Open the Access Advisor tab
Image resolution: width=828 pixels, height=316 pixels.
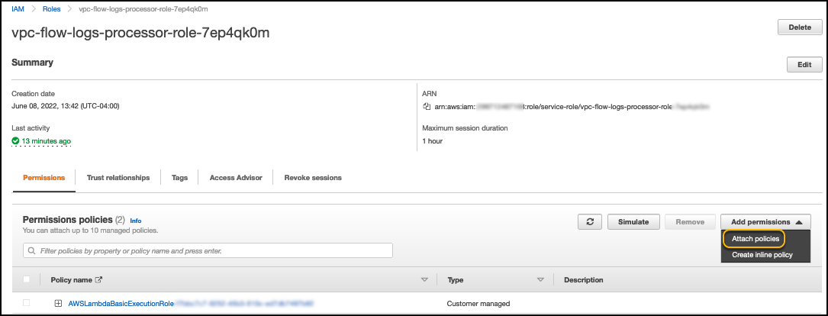236,178
